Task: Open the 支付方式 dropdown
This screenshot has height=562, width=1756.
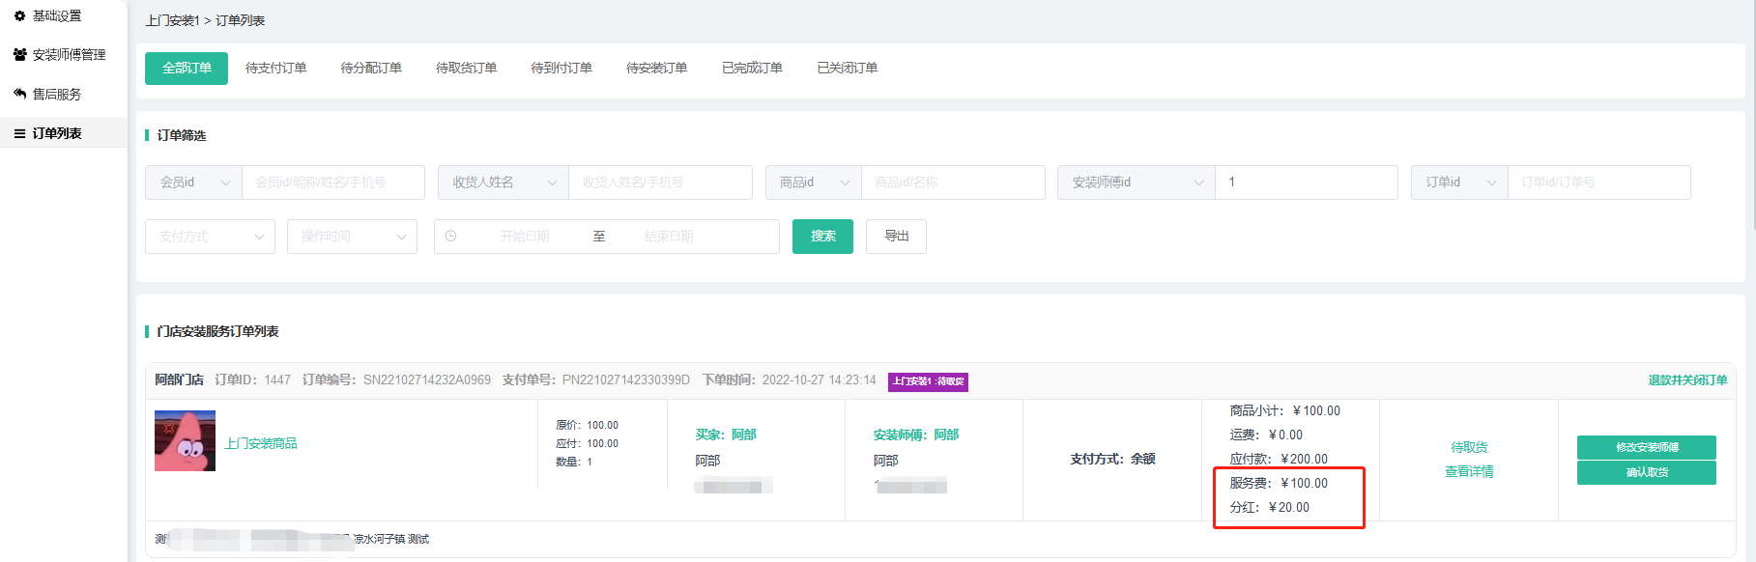Action: [x=210, y=237]
